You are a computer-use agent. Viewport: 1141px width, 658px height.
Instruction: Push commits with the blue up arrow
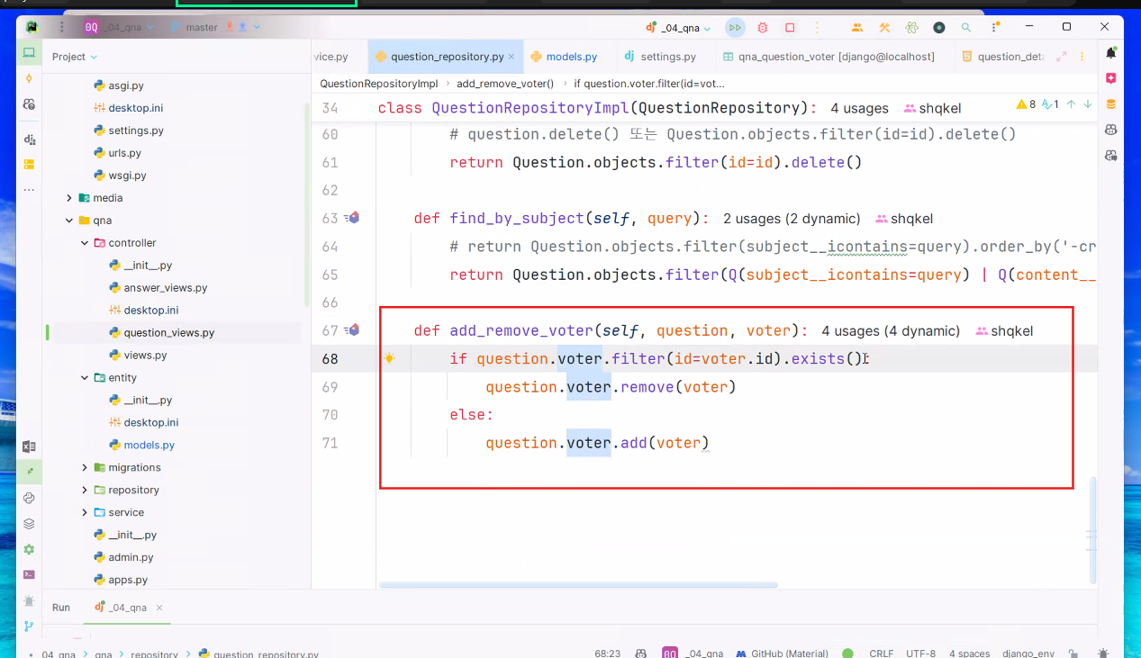(x=242, y=27)
